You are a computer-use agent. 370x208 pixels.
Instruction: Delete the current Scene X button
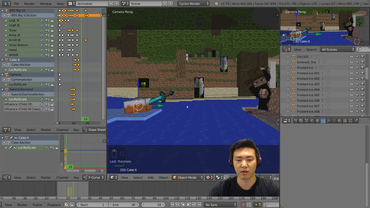[171, 4]
